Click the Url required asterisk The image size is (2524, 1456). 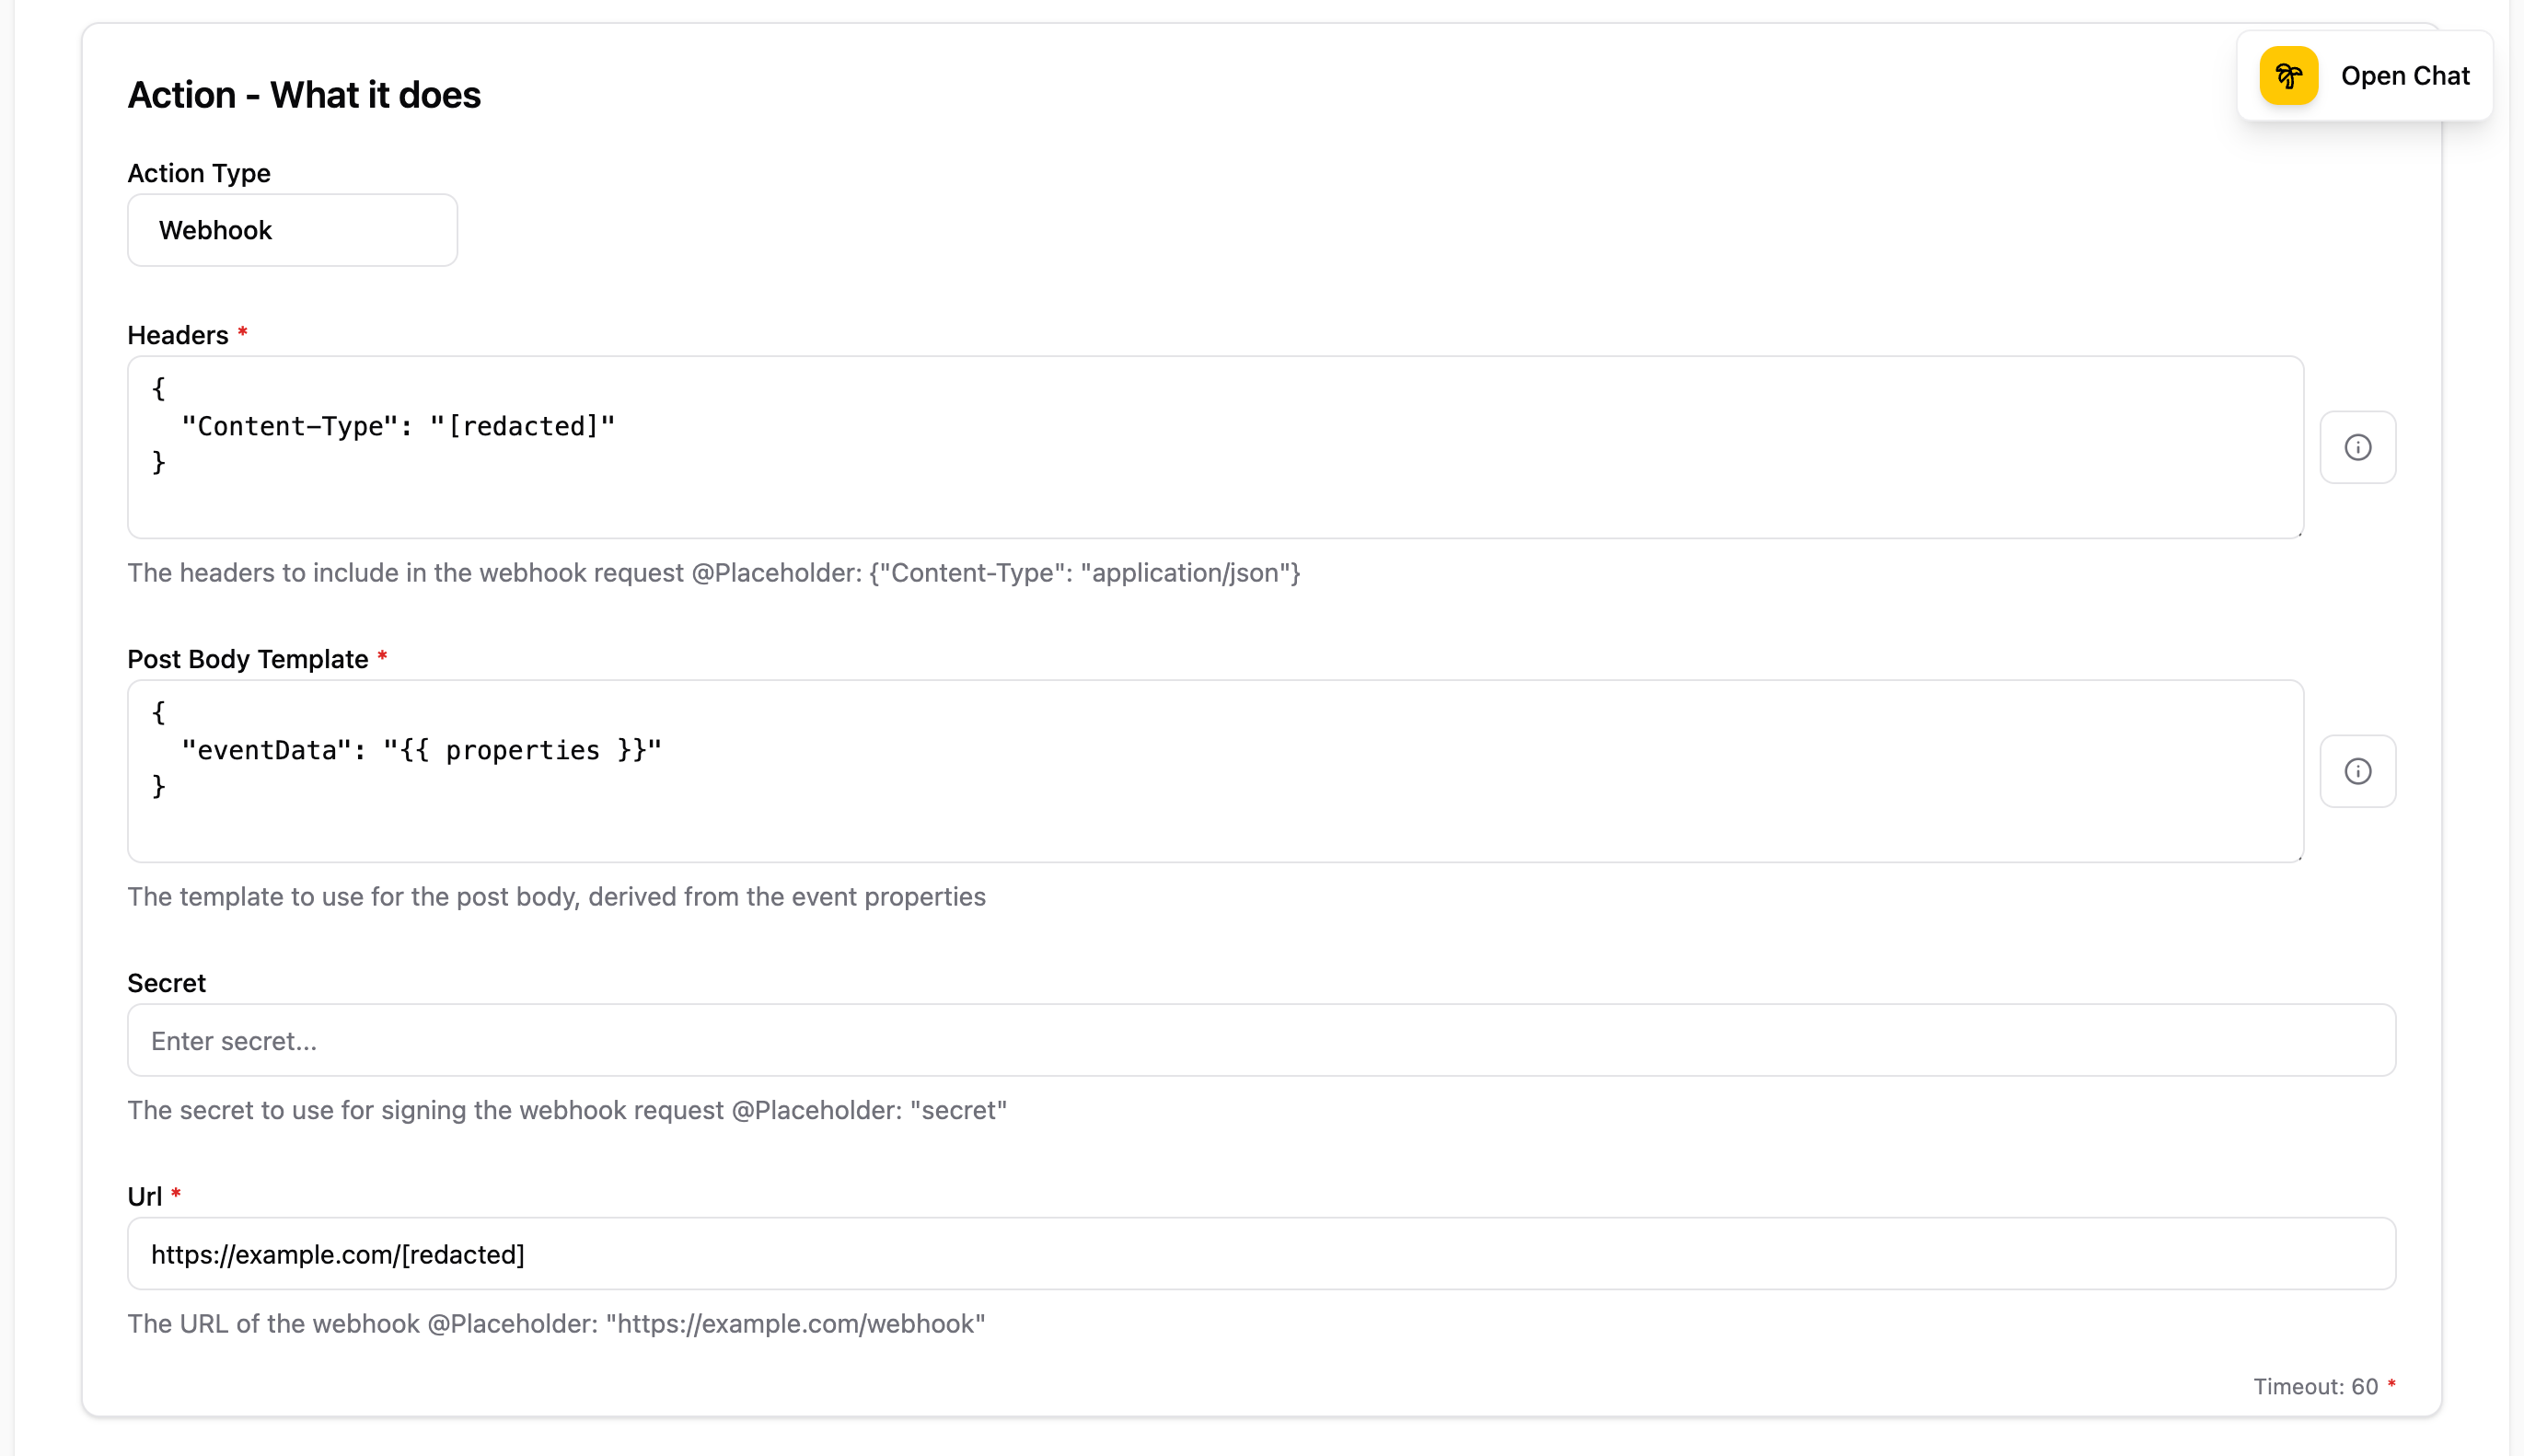(177, 1193)
